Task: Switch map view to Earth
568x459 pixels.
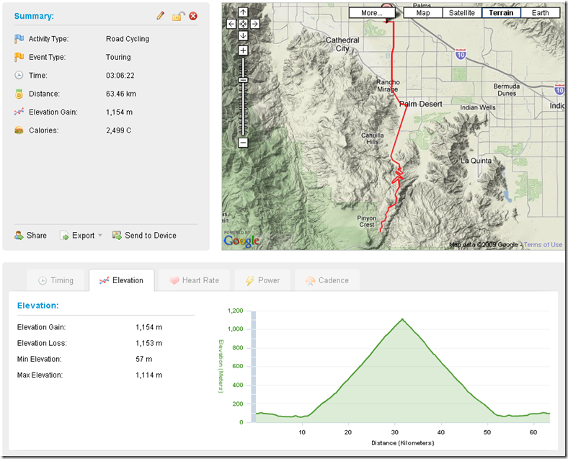Action: point(540,13)
